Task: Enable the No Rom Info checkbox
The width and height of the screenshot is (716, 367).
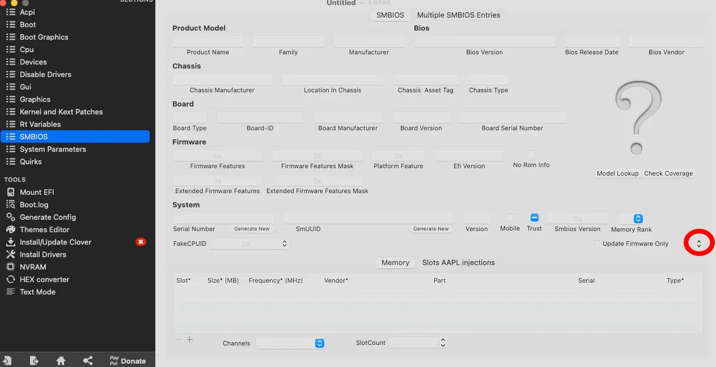Action: click(x=531, y=154)
